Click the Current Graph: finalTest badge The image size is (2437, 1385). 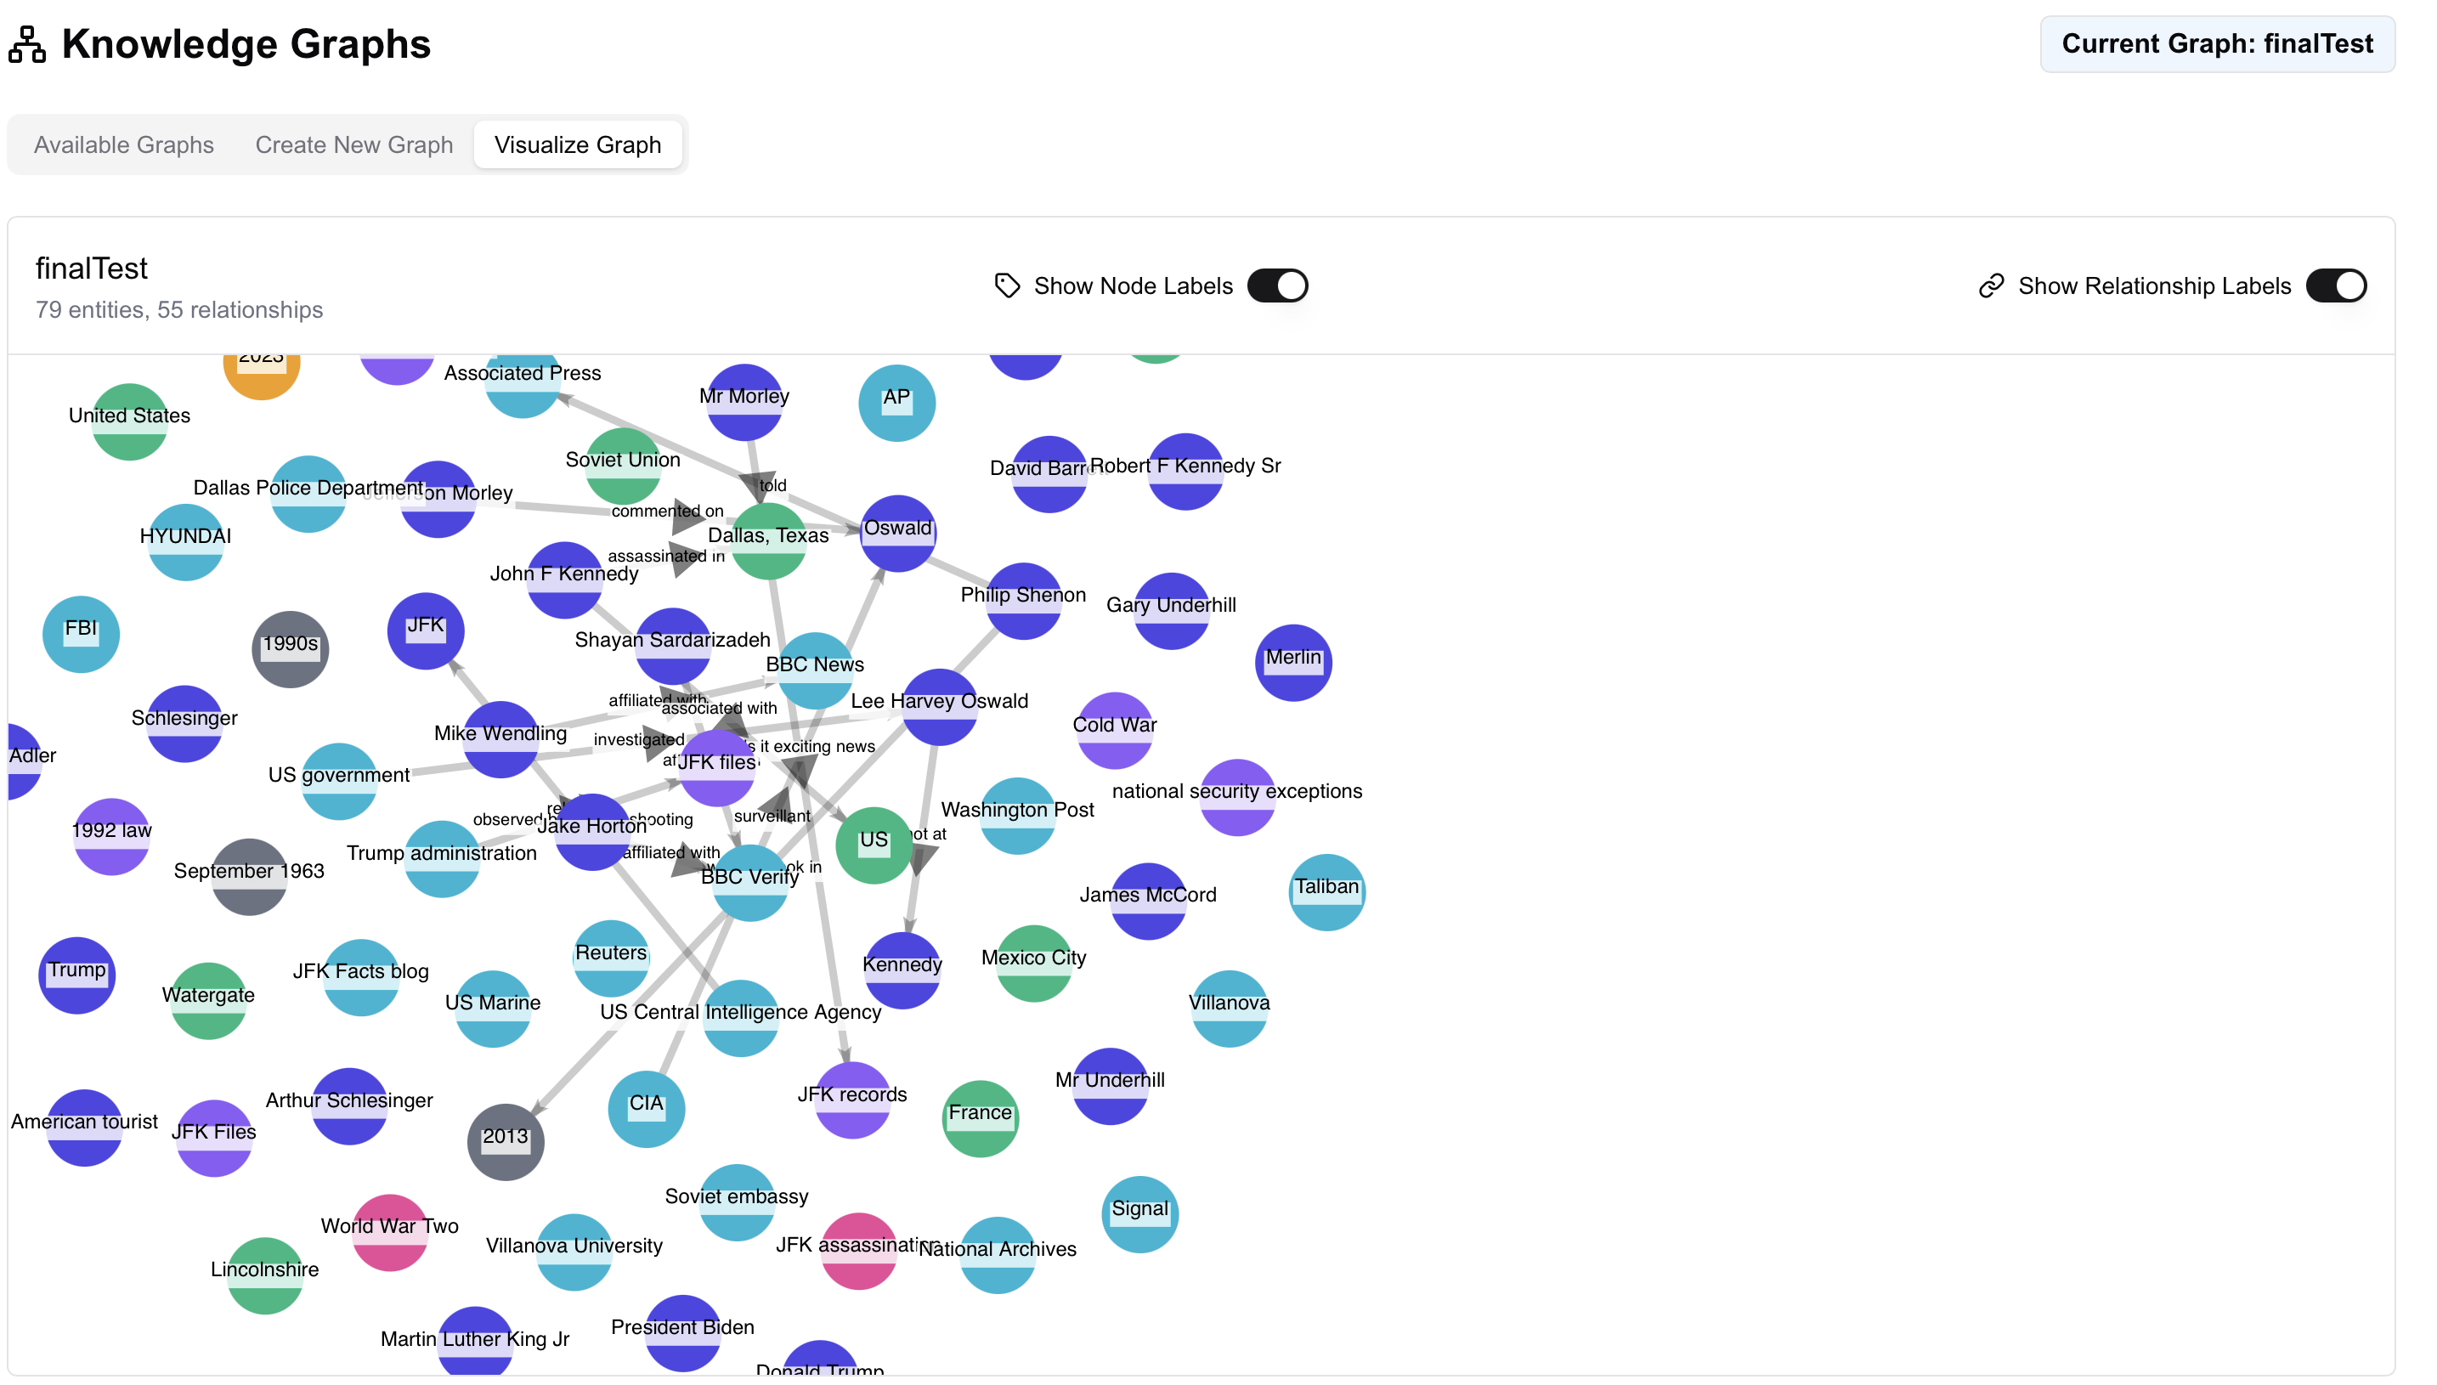click(x=2217, y=42)
